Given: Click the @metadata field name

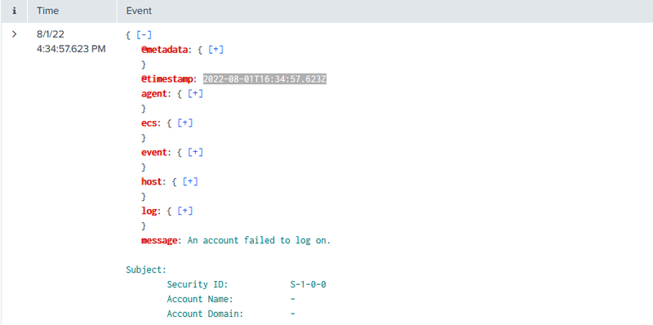Looking at the screenshot, I should coord(164,50).
